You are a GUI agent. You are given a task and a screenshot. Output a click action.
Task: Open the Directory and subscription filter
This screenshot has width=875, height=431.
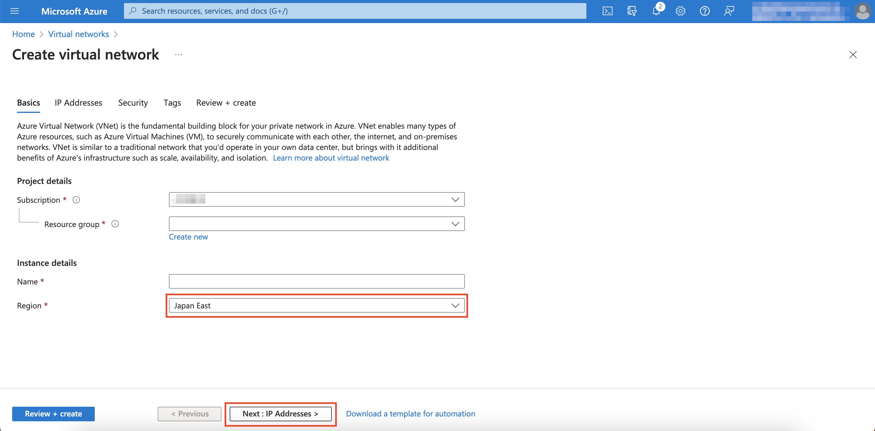(632, 11)
